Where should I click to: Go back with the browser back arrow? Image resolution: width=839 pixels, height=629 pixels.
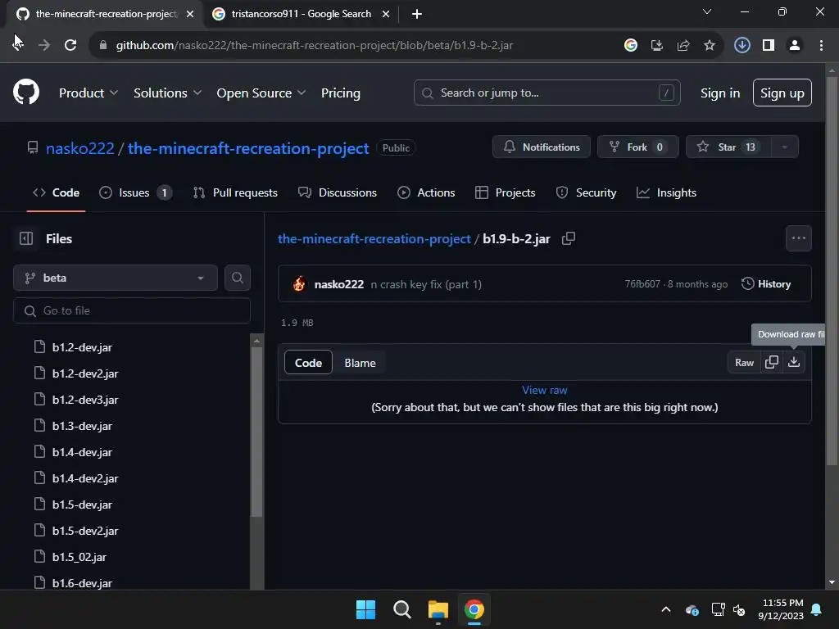[x=18, y=46]
